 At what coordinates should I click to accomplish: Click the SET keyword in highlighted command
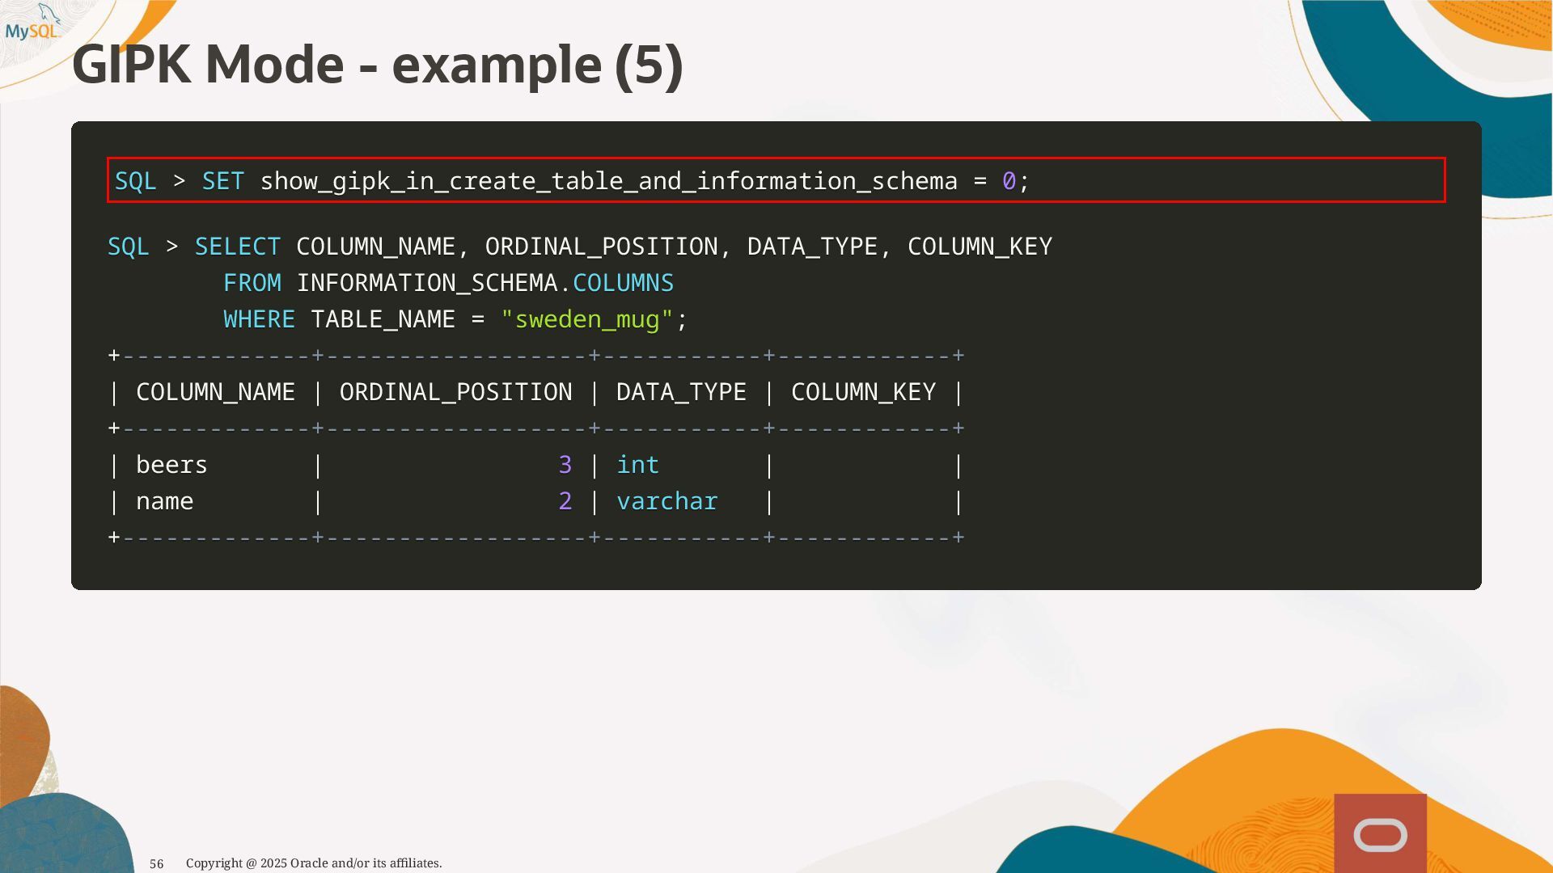[x=222, y=181]
